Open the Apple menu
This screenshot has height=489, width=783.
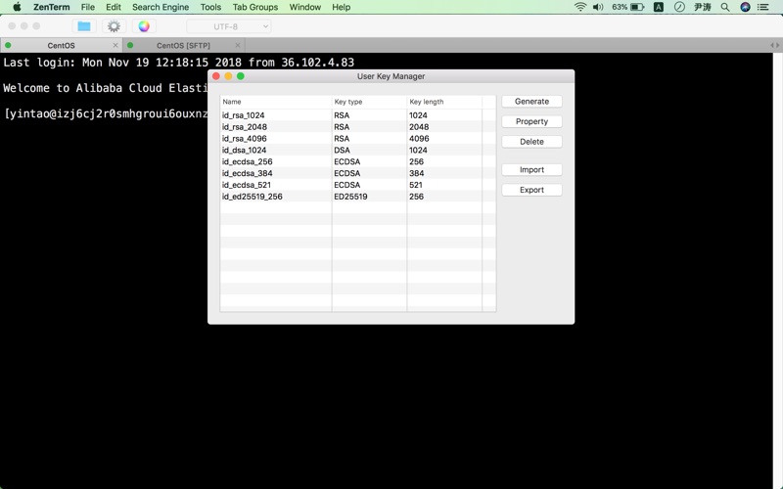(x=17, y=7)
